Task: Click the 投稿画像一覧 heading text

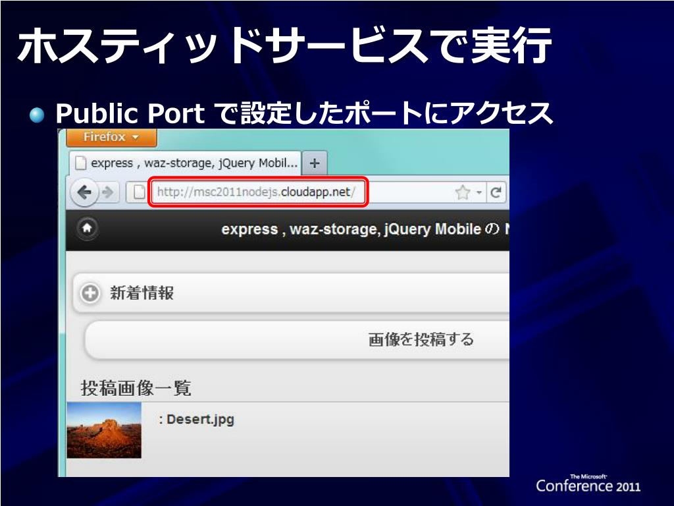Action: [136, 387]
